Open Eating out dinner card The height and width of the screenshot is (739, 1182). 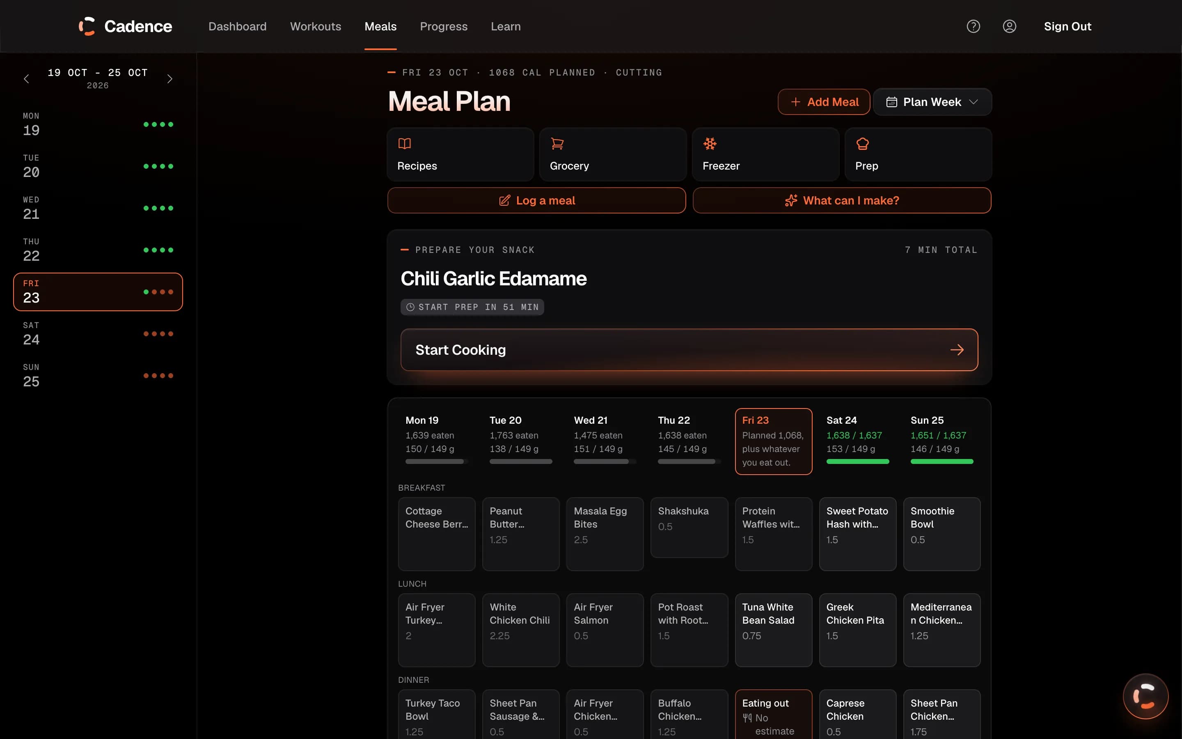(x=773, y=714)
